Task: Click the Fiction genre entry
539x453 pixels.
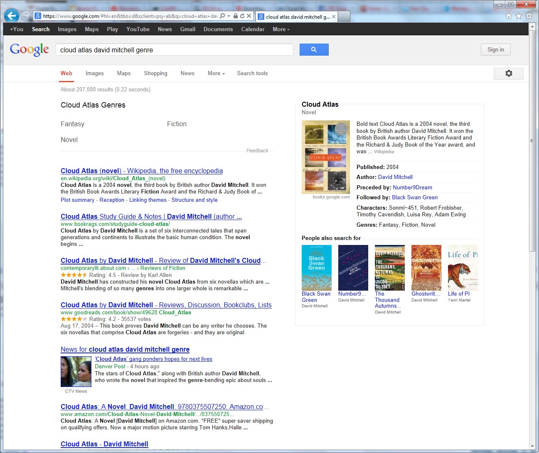Action: (x=177, y=124)
